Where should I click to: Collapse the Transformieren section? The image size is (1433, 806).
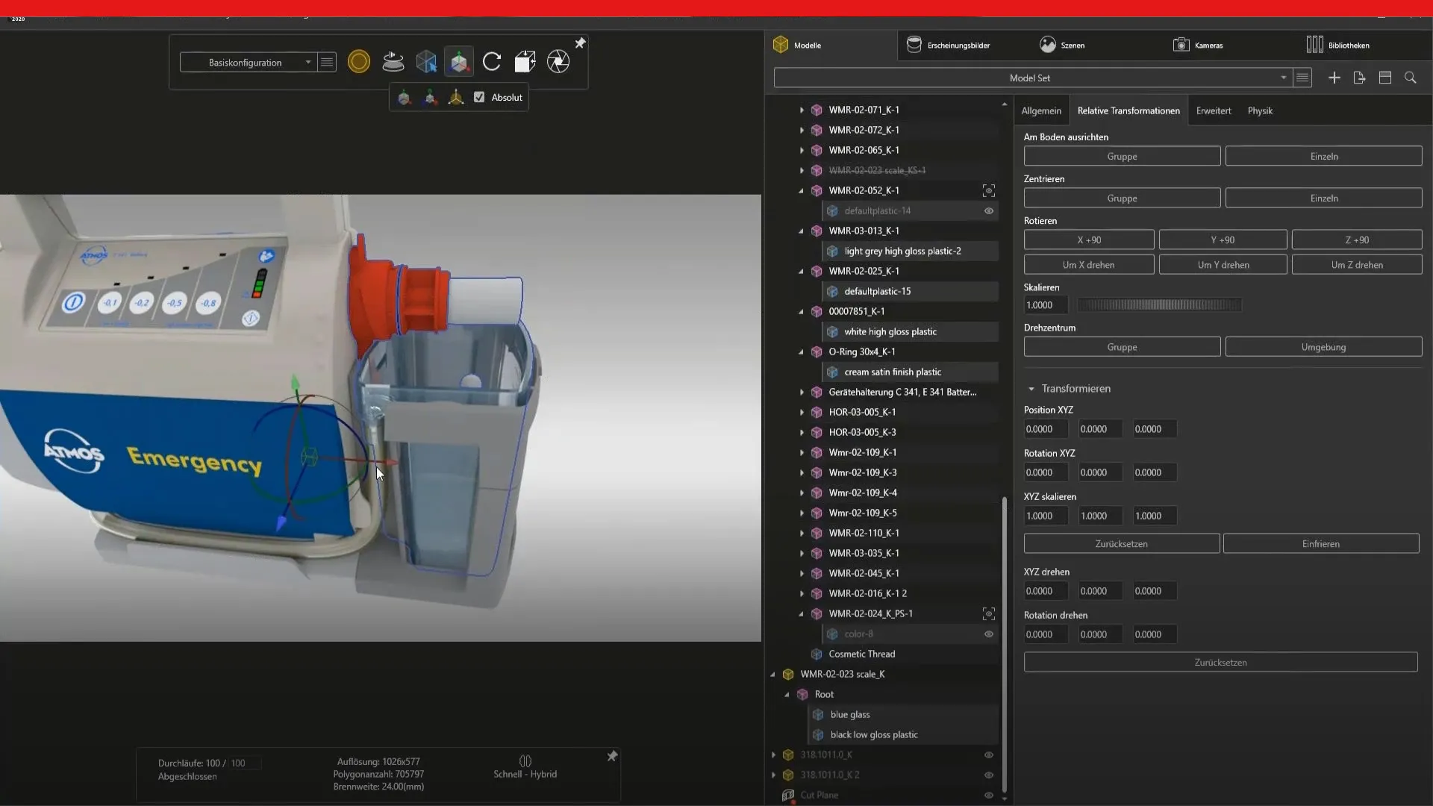(1031, 389)
